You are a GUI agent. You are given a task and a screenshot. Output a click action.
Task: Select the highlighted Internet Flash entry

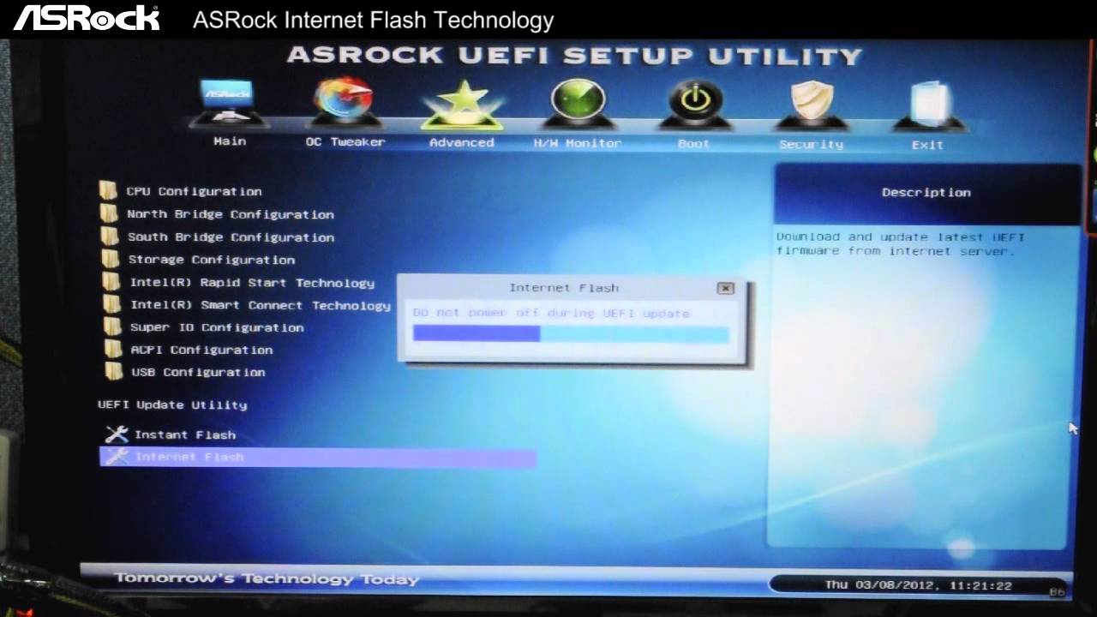click(x=318, y=458)
